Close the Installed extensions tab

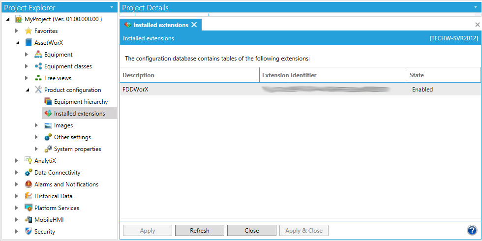click(194, 25)
